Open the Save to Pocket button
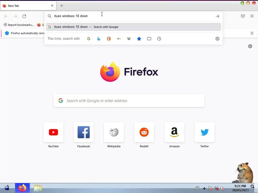Viewport: 258px width, 193px height. pyautogui.click(x=243, y=16)
